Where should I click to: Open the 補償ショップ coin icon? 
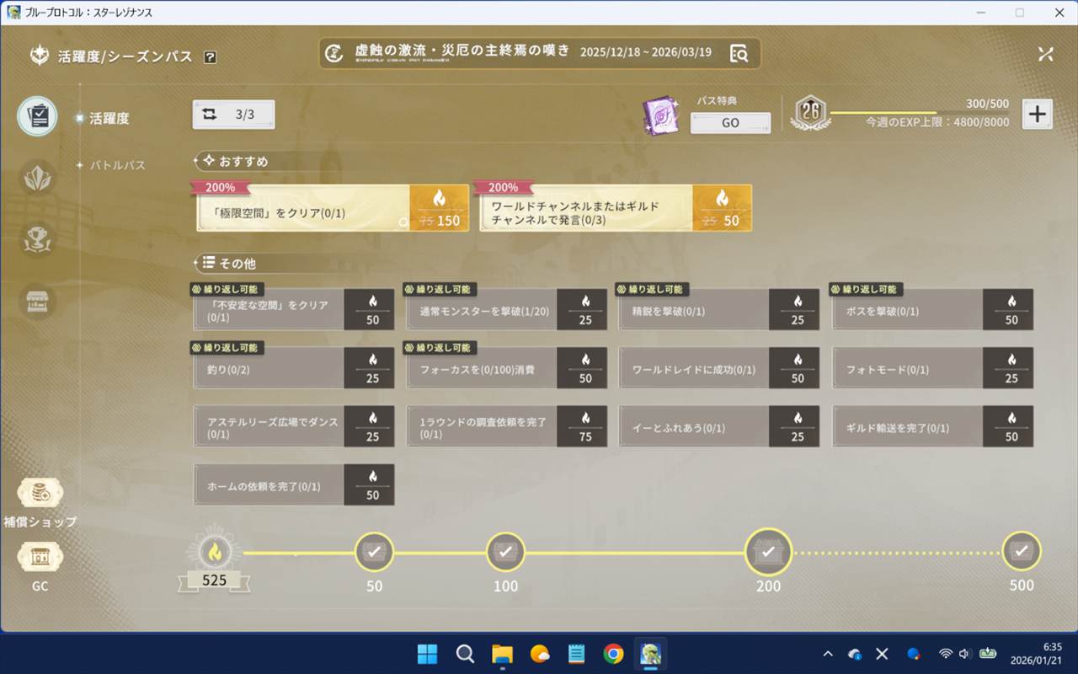coord(40,494)
